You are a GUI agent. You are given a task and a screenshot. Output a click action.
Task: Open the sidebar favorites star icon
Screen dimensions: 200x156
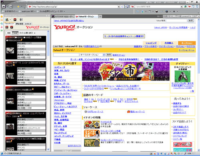(2, 16)
